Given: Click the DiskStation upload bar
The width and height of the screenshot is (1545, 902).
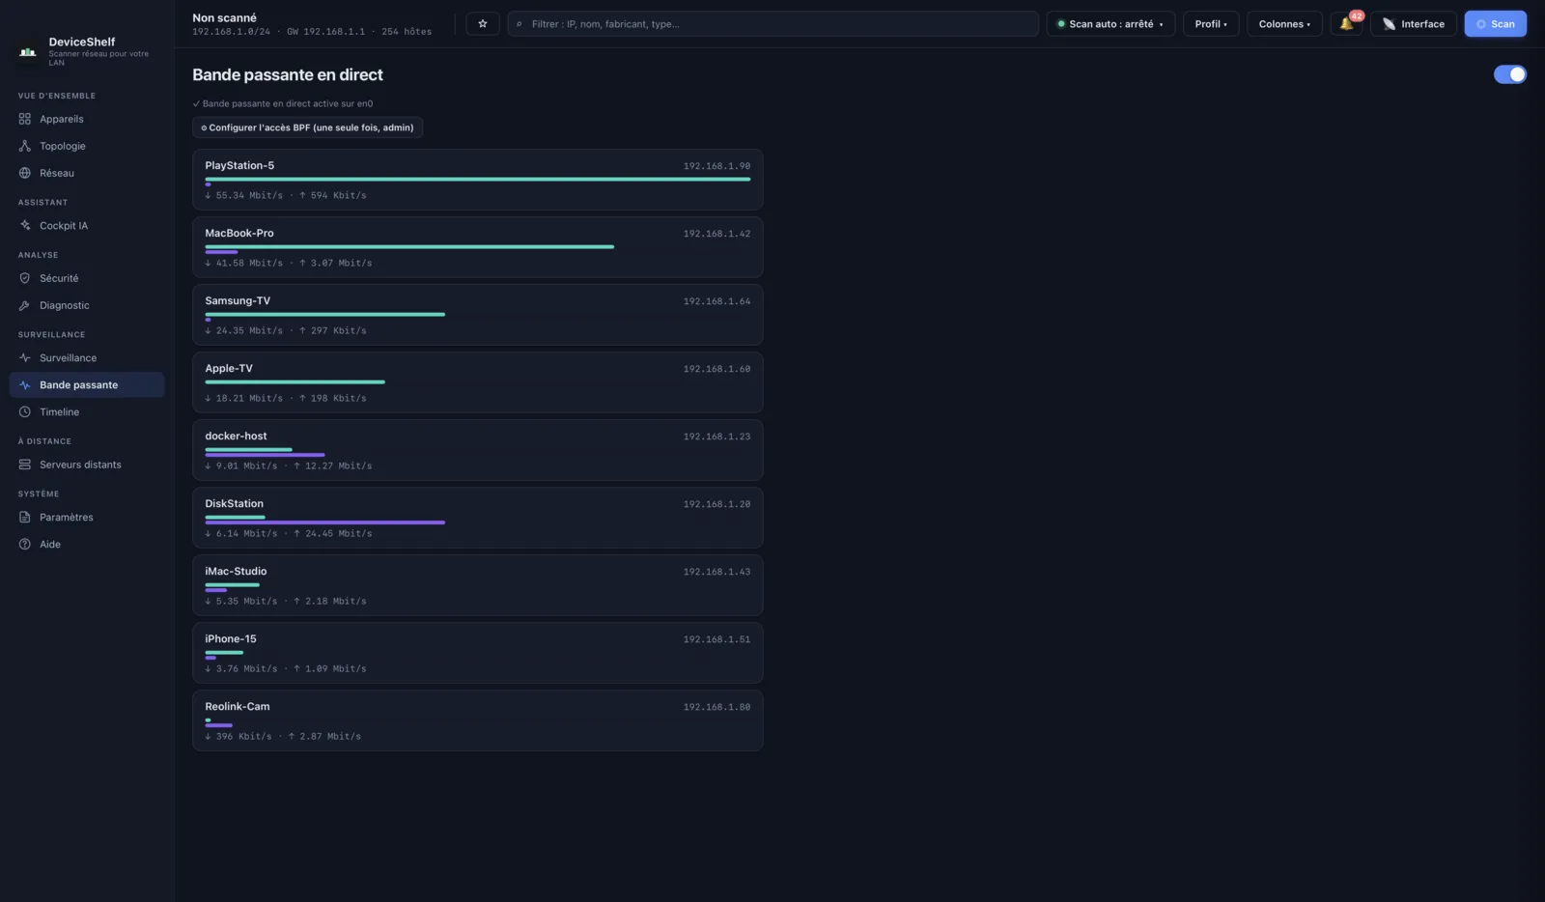Looking at the screenshot, I should (325, 522).
